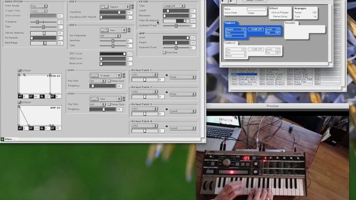The height and width of the screenshot is (200, 356).
Task: Click the AMP Panpot slider
Action: tap(176, 43)
